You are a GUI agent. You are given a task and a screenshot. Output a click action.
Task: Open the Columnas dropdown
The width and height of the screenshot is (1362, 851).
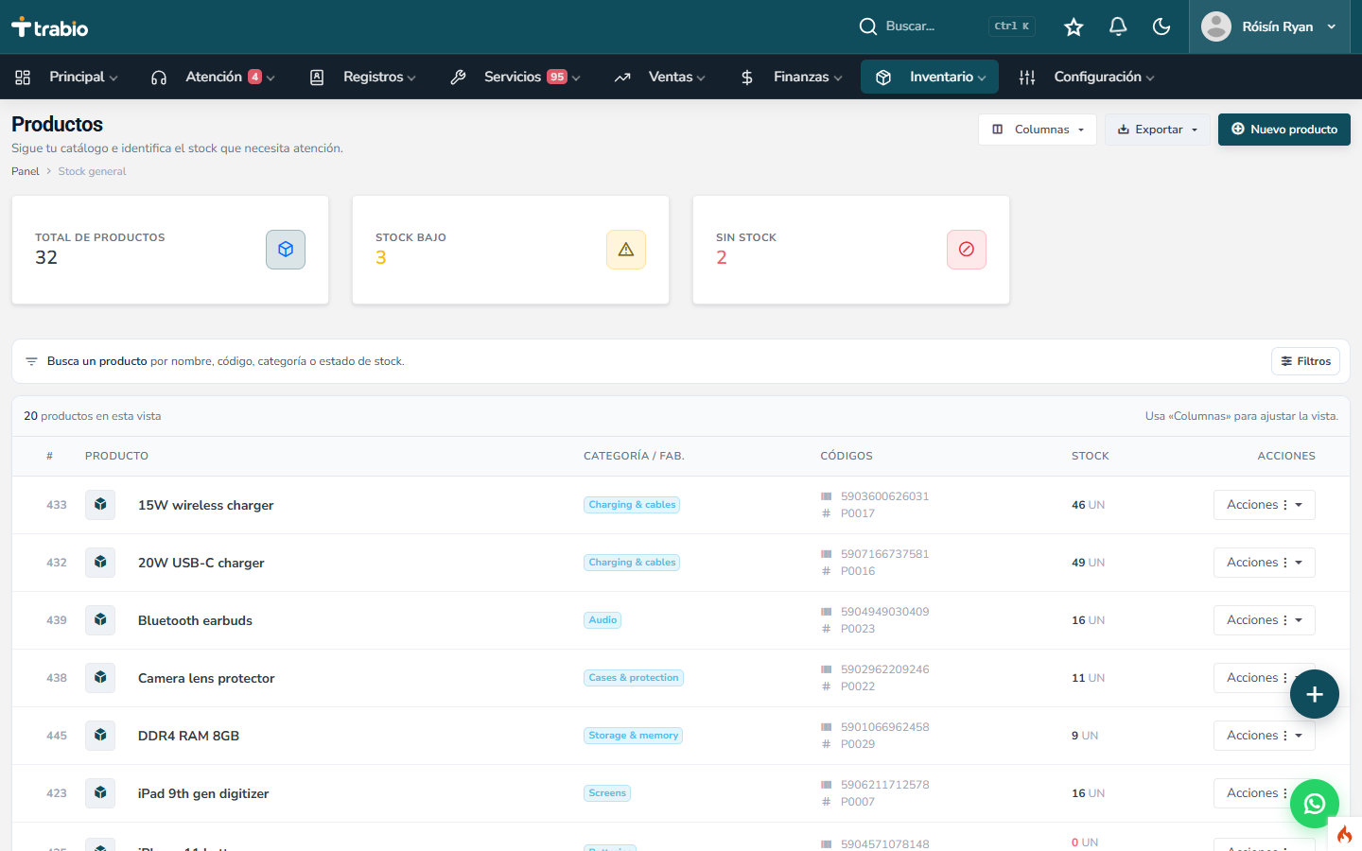coord(1038,130)
